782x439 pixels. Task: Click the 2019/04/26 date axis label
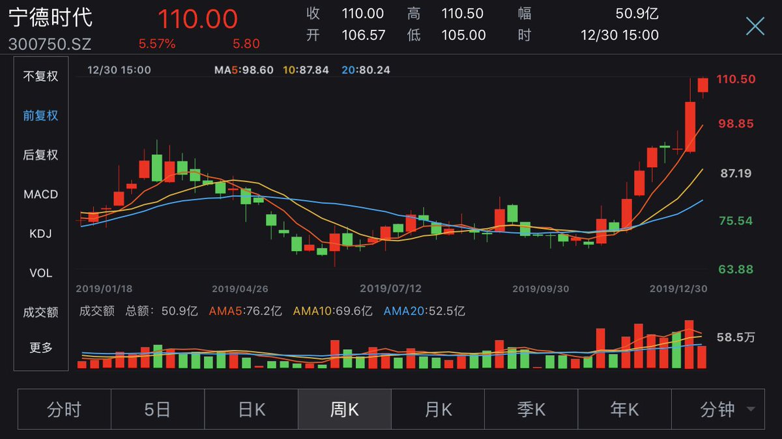tap(240, 288)
